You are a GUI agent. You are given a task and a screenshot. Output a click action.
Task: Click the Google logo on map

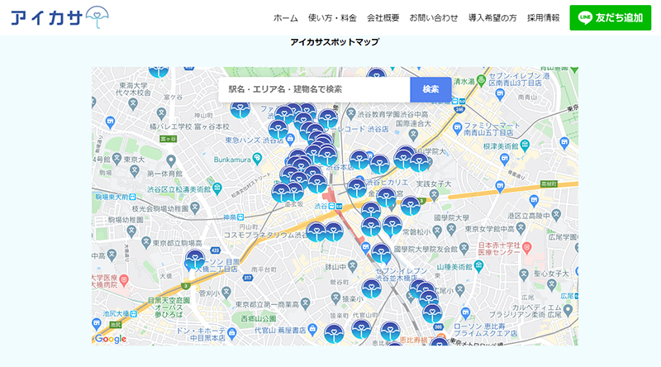tap(111, 339)
